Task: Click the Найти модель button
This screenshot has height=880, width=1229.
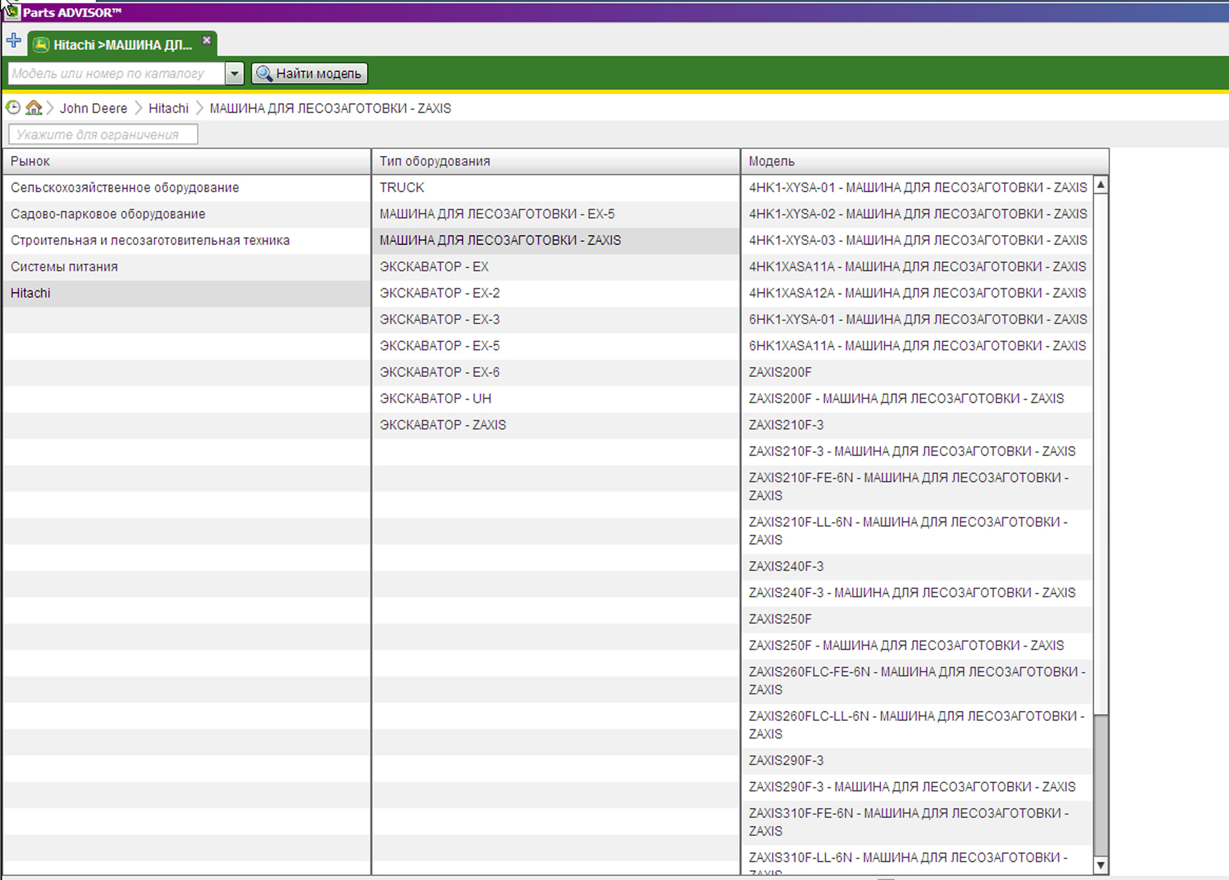Action: click(309, 73)
